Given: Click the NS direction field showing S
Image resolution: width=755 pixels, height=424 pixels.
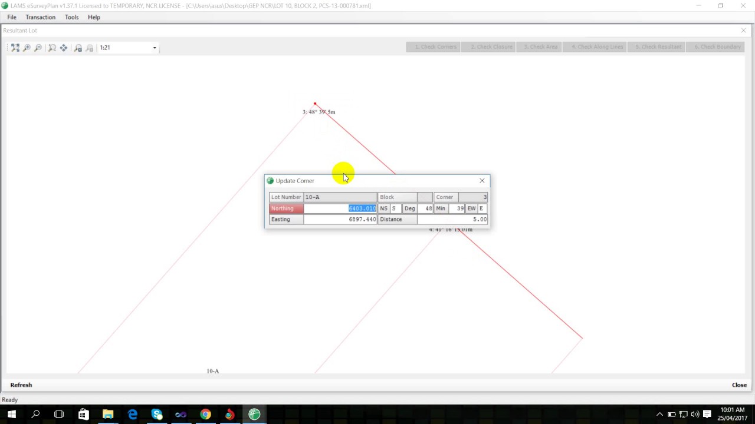Looking at the screenshot, I should point(396,208).
